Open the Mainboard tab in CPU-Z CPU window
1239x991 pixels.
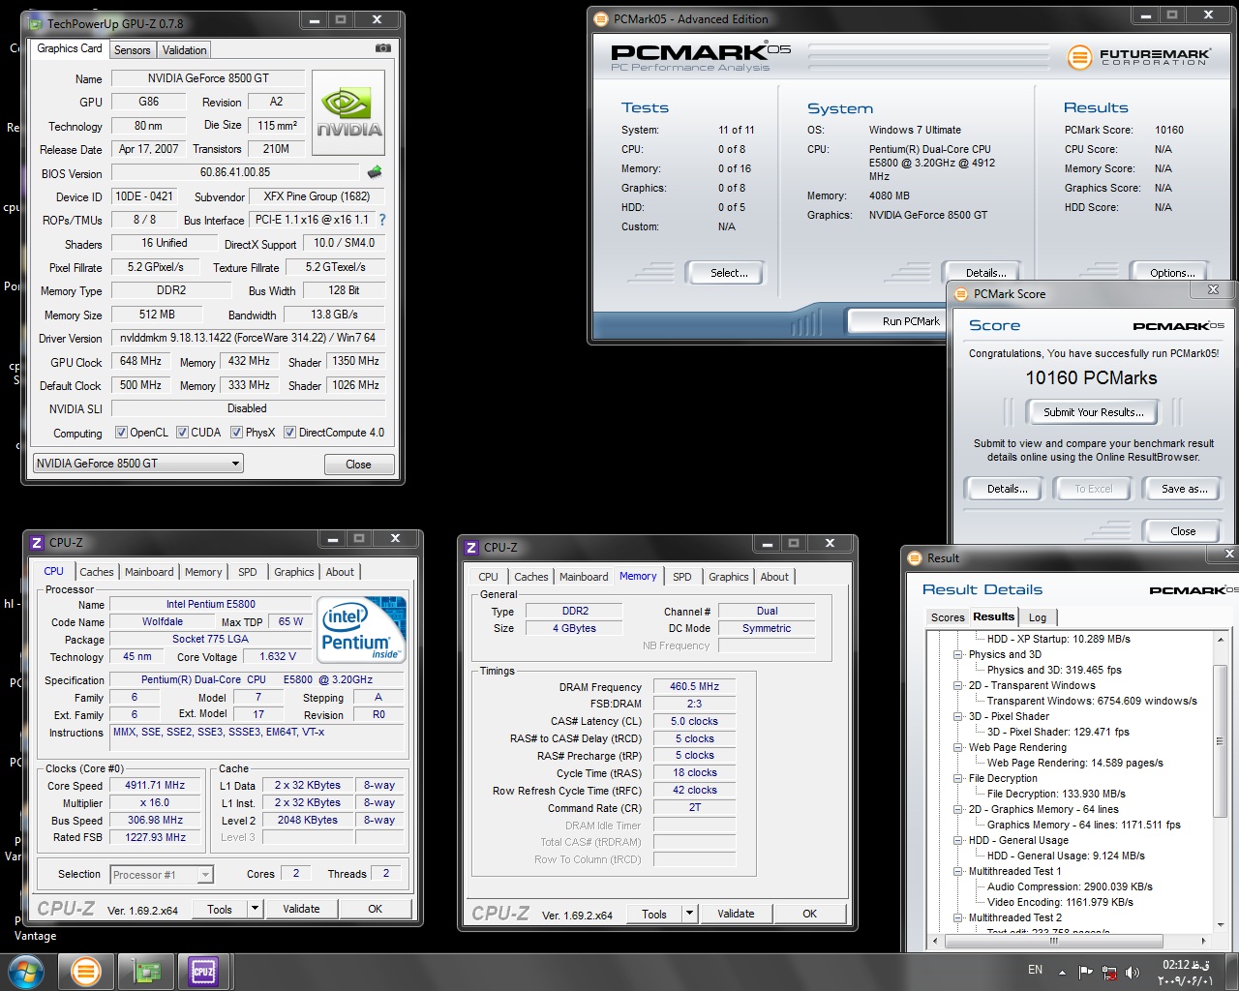149,572
